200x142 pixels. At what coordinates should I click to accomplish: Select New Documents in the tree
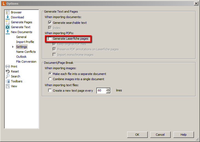[x=21, y=32]
